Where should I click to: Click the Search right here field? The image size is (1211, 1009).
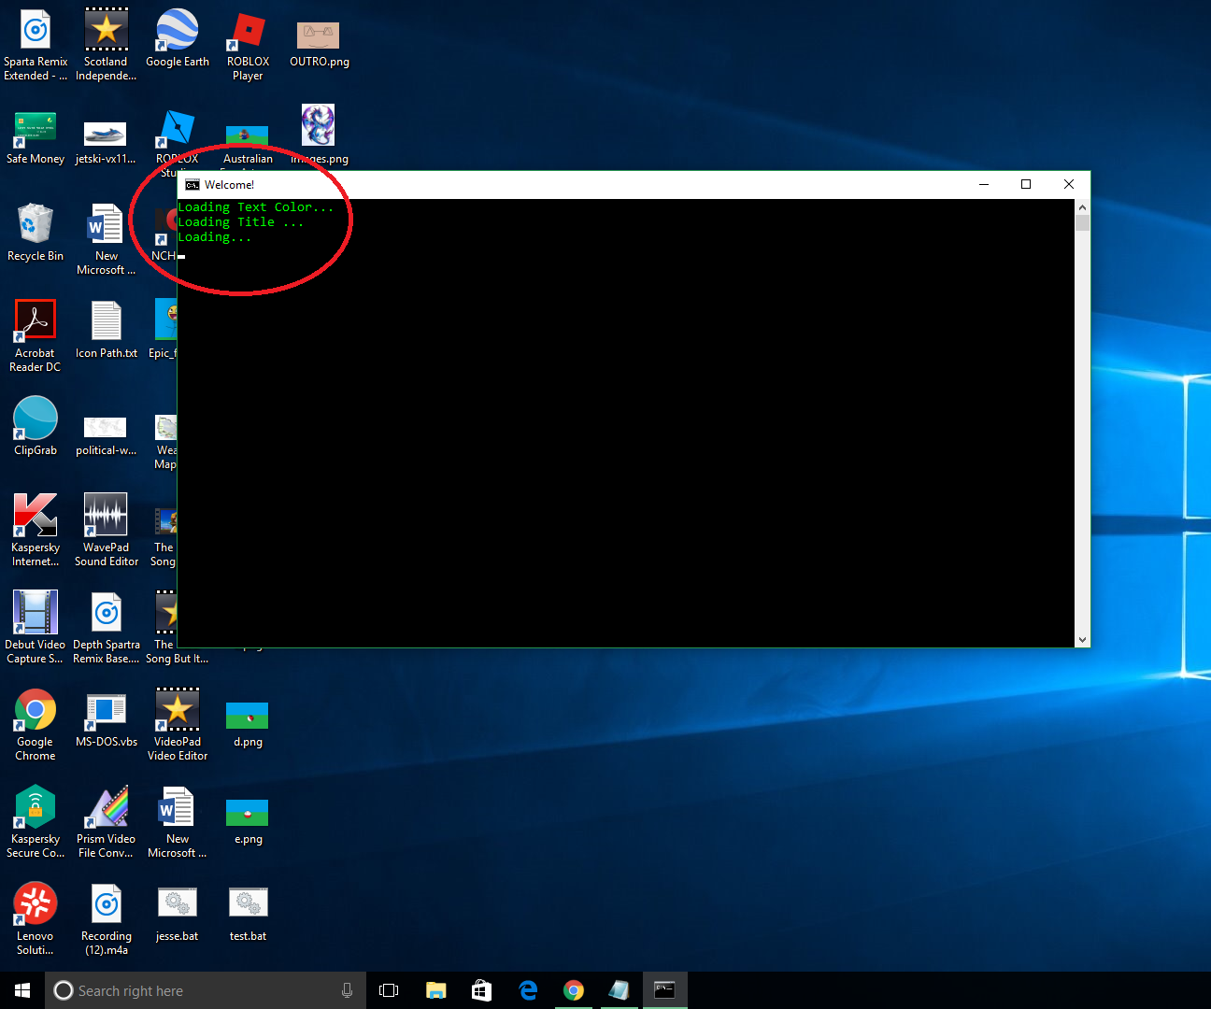click(187, 990)
